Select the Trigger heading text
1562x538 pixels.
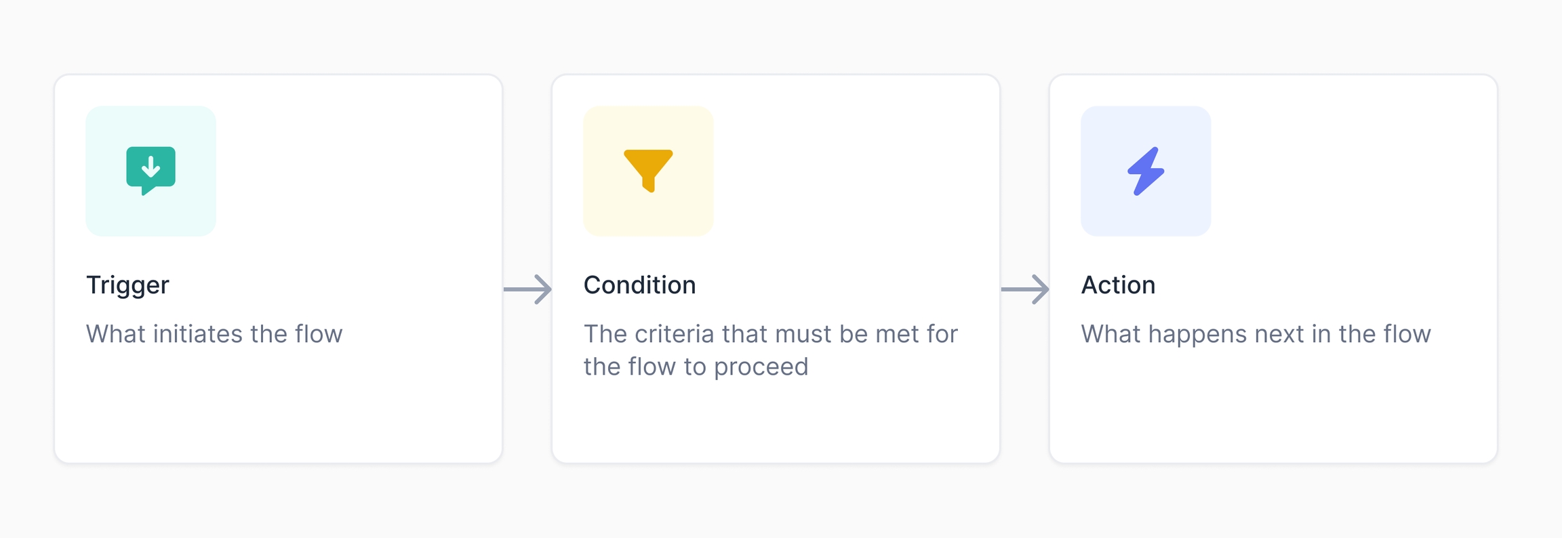click(x=127, y=285)
